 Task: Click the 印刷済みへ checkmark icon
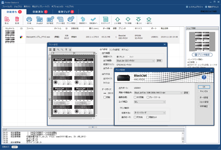click(93, 20)
